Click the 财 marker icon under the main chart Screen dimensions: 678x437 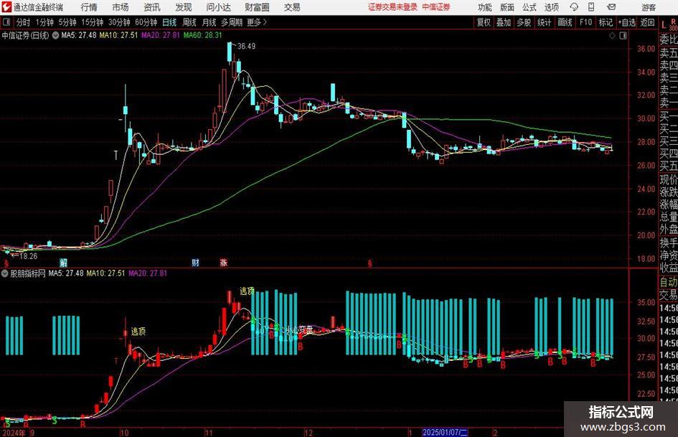tap(195, 262)
